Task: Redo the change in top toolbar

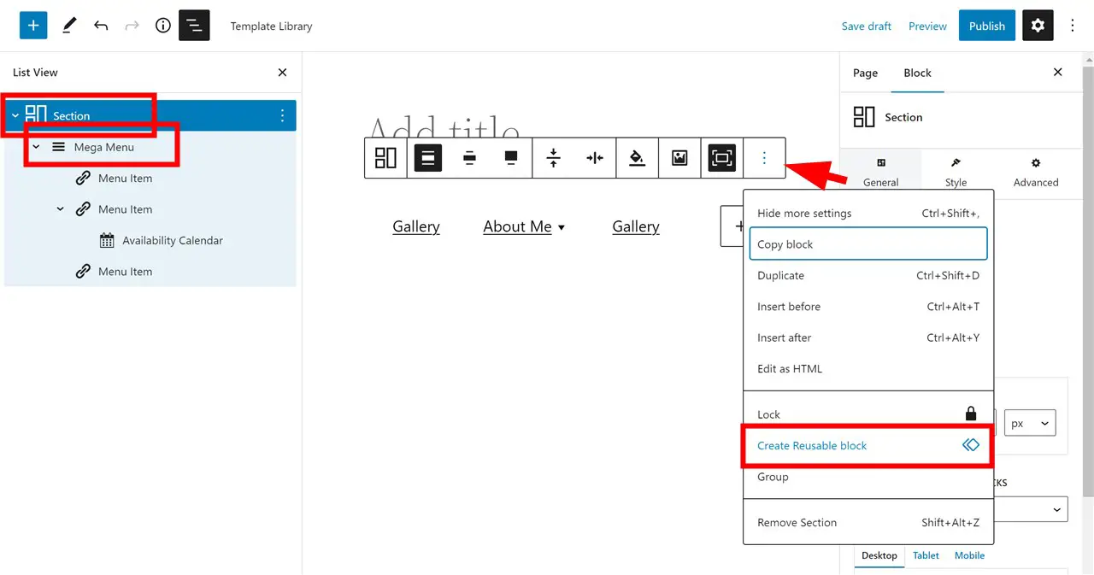Action: pyautogui.click(x=132, y=26)
